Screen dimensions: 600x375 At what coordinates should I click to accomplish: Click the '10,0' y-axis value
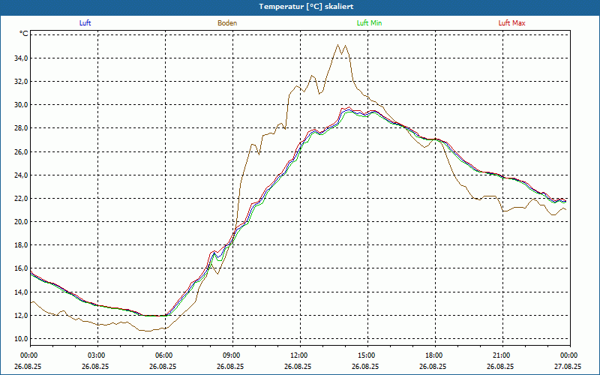pyautogui.click(x=21, y=339)
